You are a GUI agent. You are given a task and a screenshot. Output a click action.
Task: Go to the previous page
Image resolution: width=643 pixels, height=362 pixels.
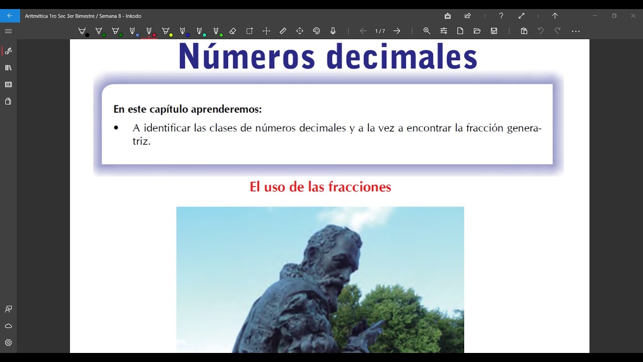363,31
